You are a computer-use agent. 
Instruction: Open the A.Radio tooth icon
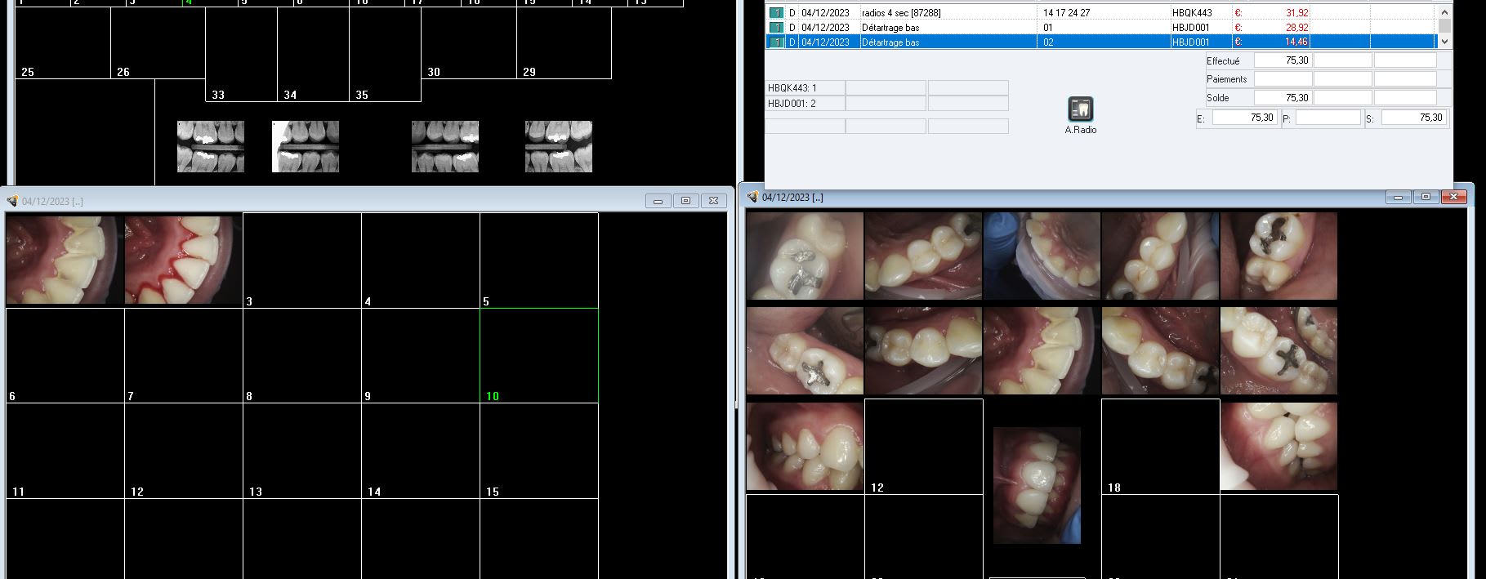1080,109
